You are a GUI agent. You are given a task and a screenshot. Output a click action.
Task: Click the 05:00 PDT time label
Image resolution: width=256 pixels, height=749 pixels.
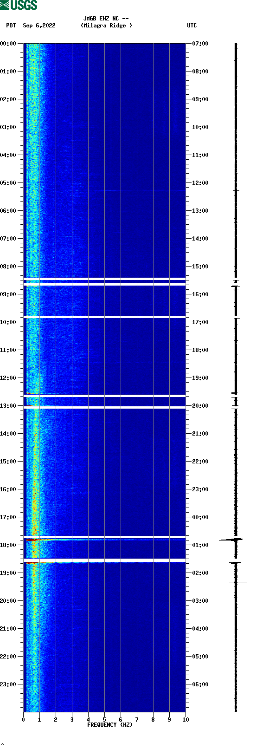tap(8, 183)
